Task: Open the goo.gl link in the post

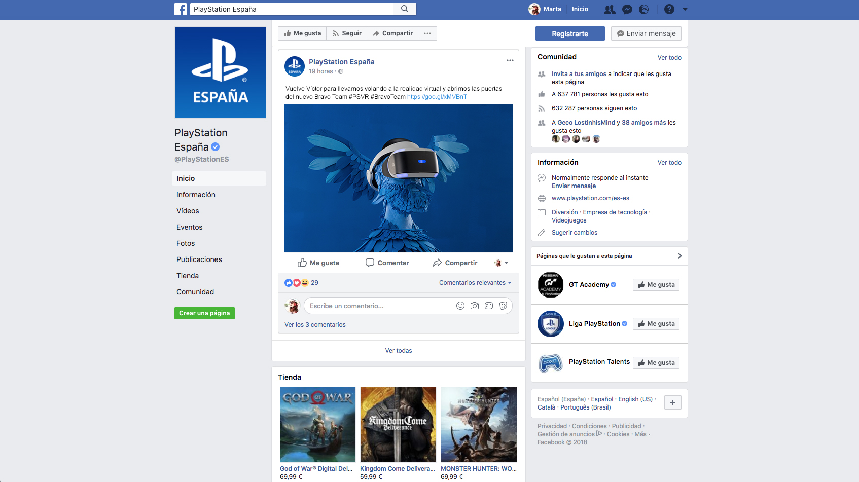Action: click(x=437, y=97)
